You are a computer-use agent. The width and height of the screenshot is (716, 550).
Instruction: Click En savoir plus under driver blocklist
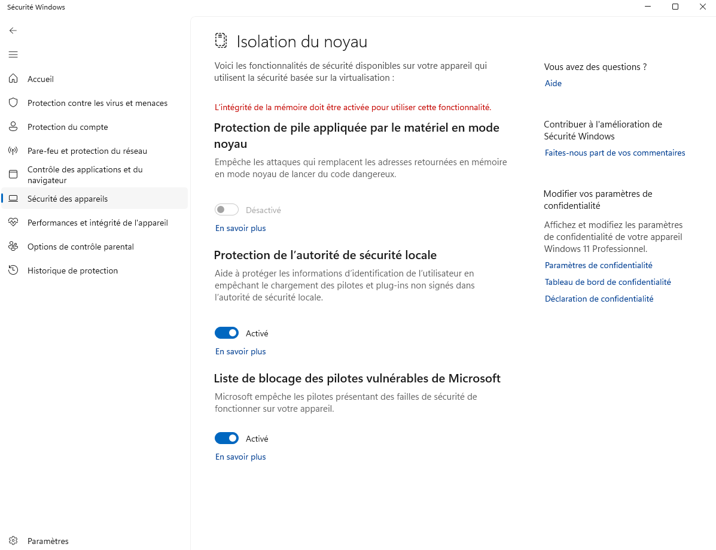coord(240,457)
